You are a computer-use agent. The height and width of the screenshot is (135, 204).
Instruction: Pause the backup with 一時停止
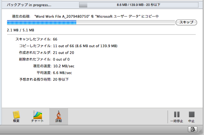pos(177,117)
